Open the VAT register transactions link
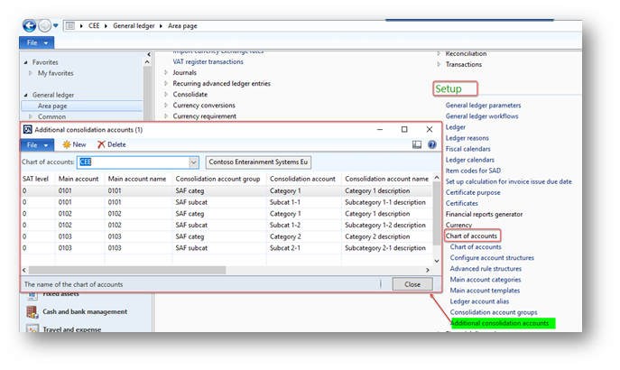620x370 pixels. [208, 61]
